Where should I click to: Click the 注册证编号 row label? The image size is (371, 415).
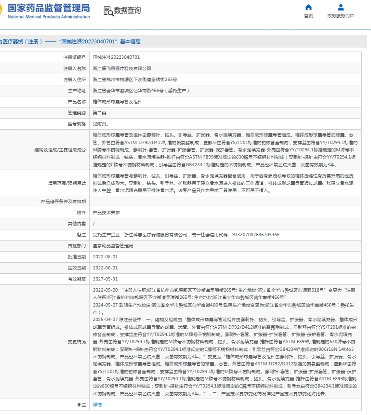(75, 57)
